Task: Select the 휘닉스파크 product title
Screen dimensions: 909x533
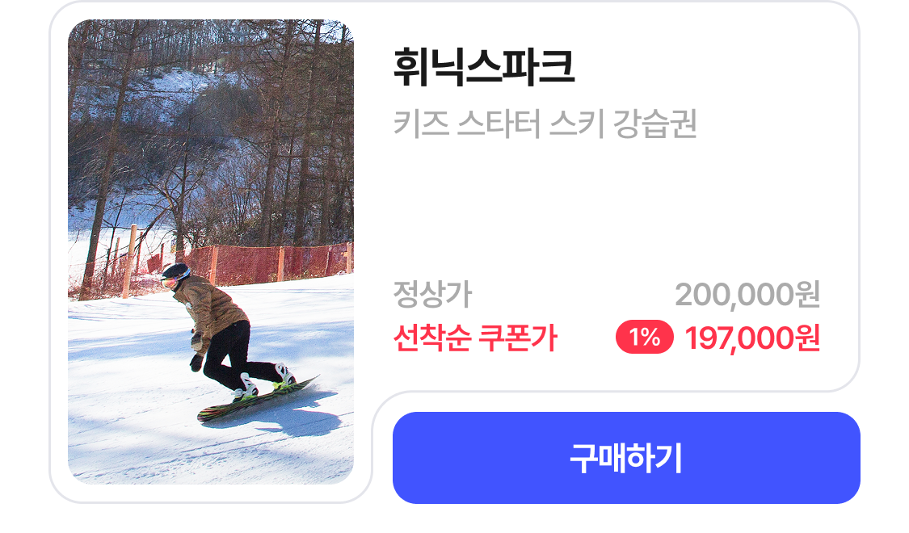Action: (x=484, y=67)
